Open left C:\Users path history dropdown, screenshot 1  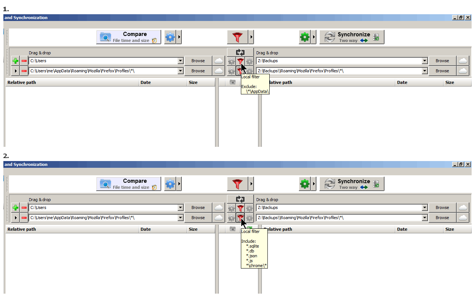pyautogui.click(x=180, y=61)
